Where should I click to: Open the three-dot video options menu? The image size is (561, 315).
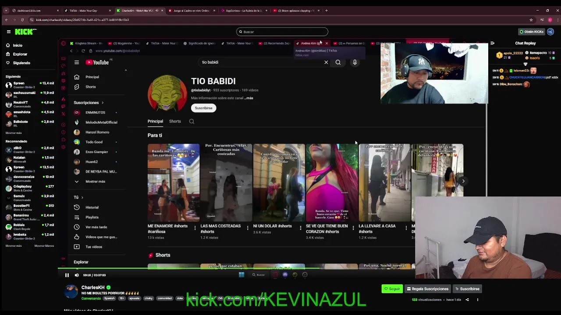click(x=477, y=300)
